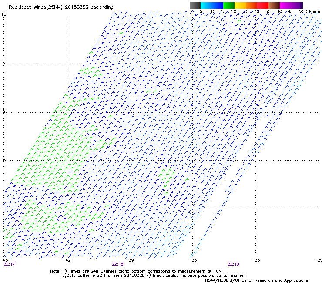Click the purple '22:18' time label
The width and height of the screenshot is (322, 283).
pyautogui.click(x=117, y=264)
